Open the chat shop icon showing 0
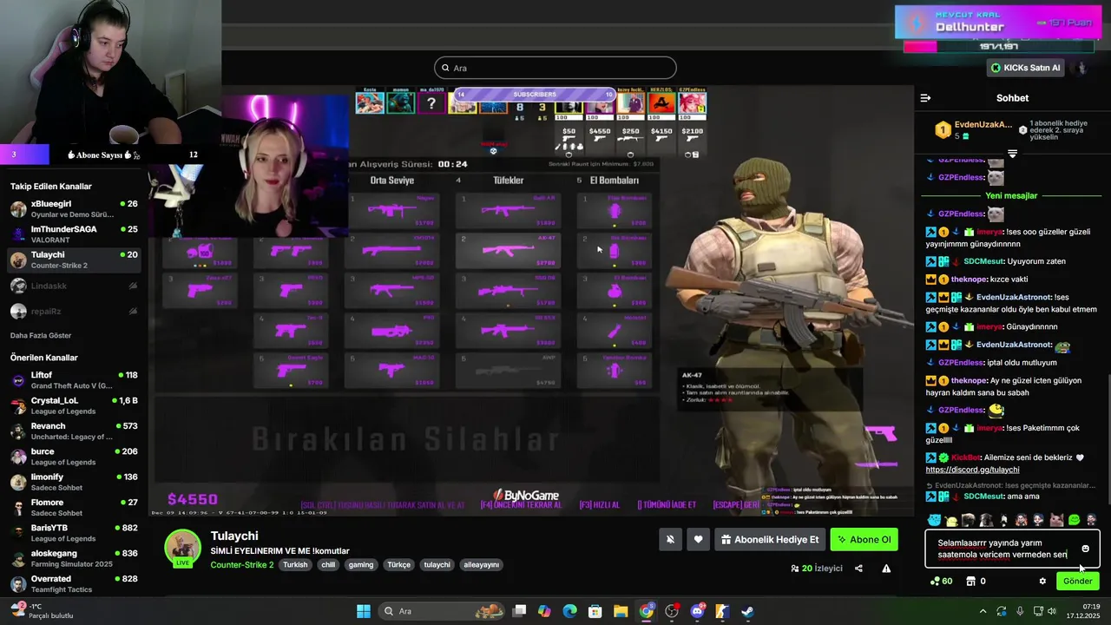Image resolution: width=1111 pixels, height=625 pixels. (x=976, y=581)
